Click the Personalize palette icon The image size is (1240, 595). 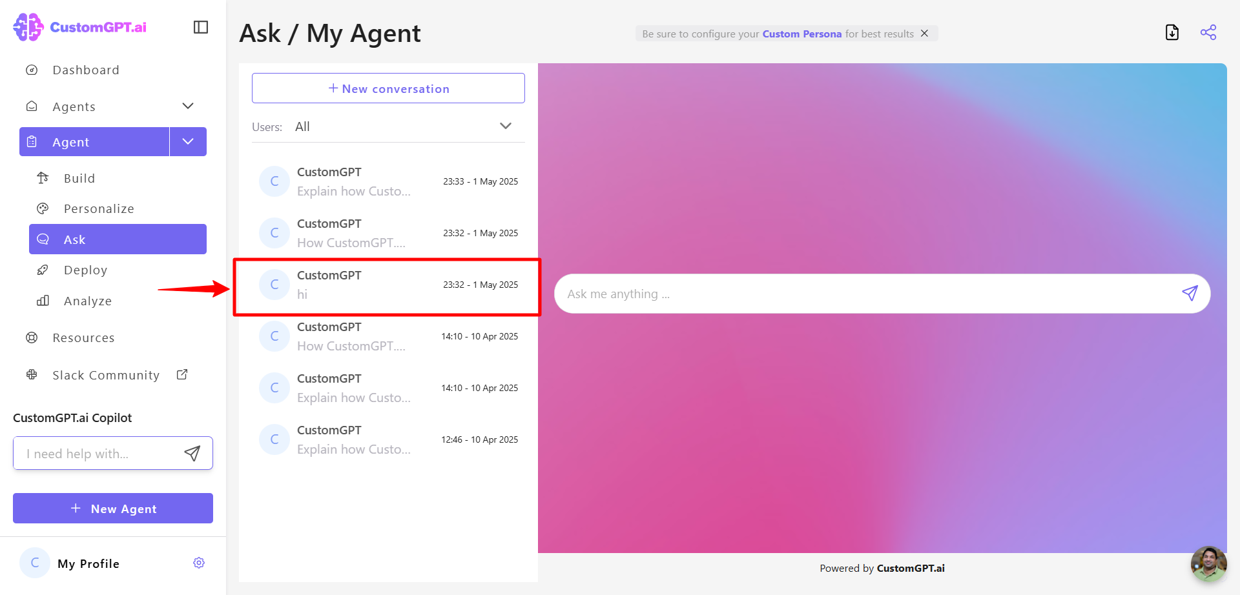click(43, 208)
